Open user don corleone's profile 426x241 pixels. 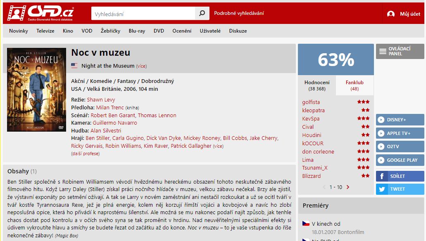click(x=318, y=151)
